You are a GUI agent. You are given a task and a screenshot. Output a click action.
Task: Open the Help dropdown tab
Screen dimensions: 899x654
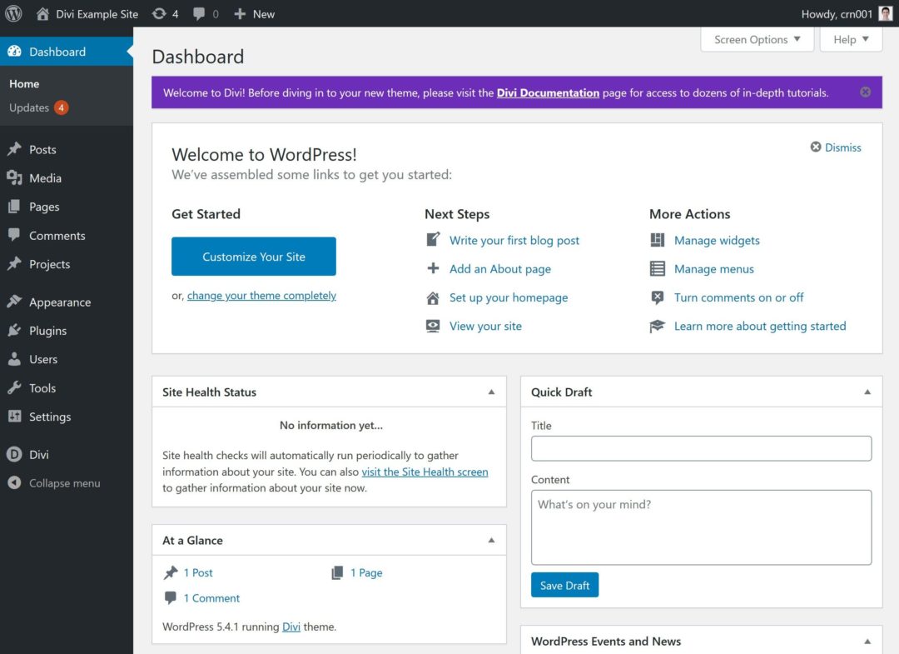pyautogui.click(x=851, y=40)
